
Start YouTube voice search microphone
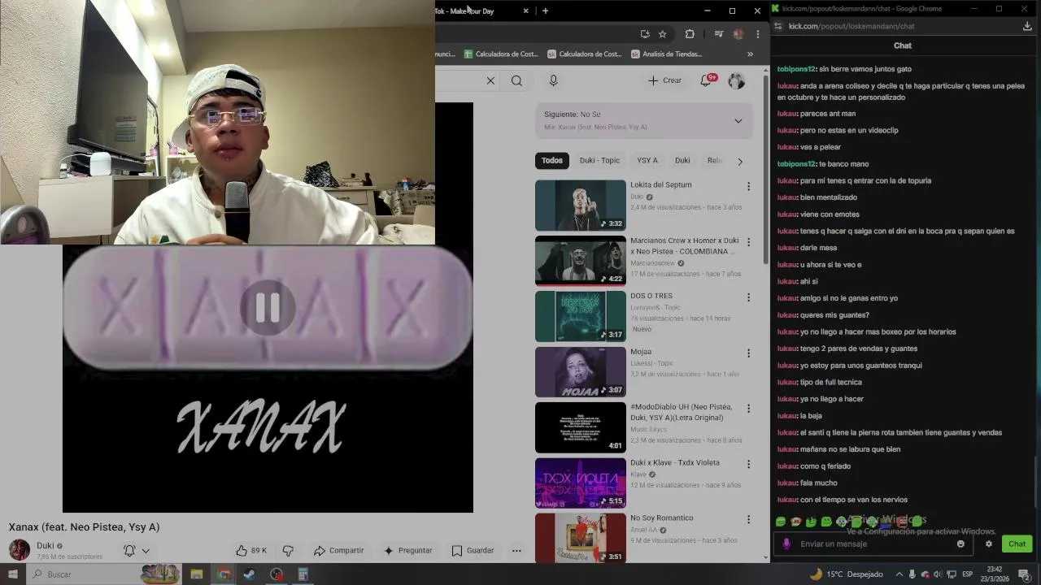[x=553, y=80]
